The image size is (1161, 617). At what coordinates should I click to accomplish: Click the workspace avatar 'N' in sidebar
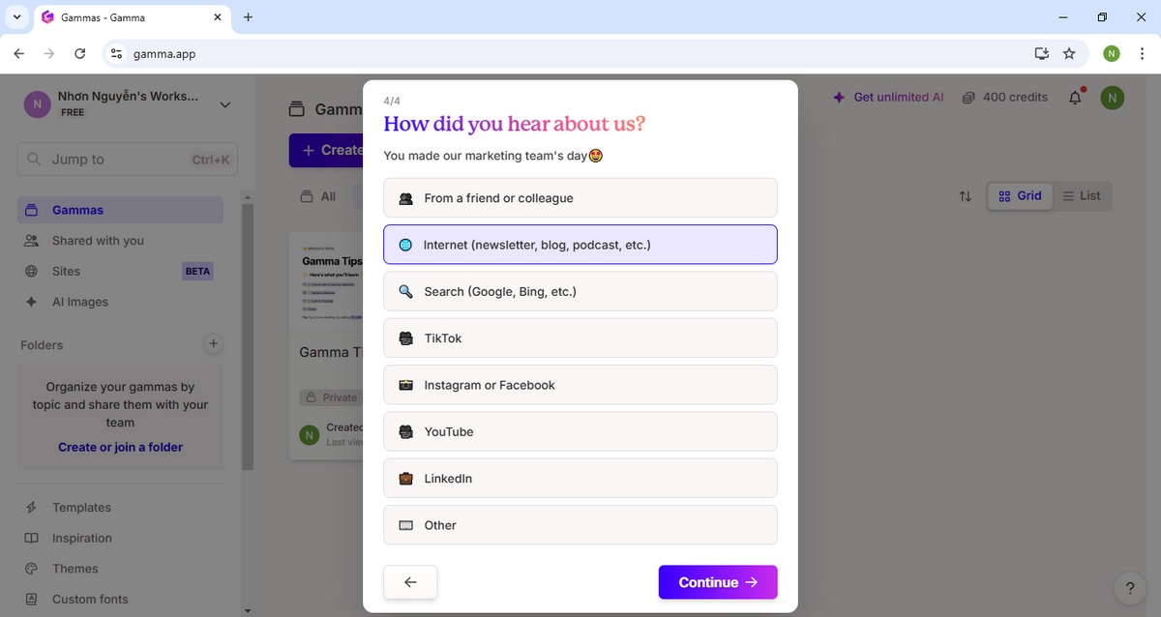pos(37,104)
